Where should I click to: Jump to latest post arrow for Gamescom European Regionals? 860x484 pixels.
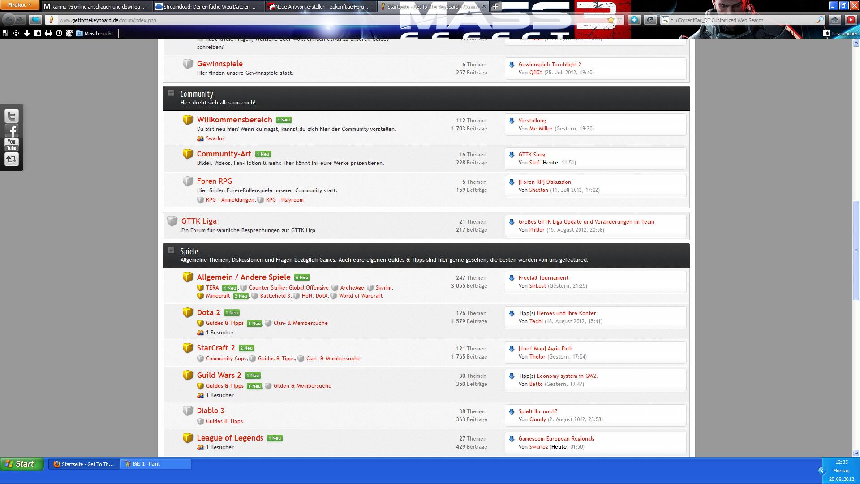click(x=512, y=439)
